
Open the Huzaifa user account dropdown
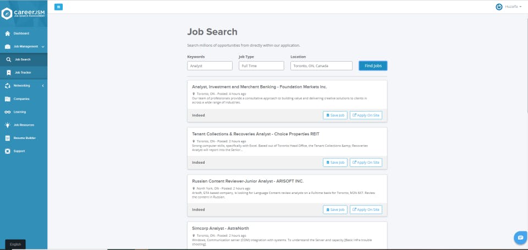pyautogui.click(x=509, y=7)
